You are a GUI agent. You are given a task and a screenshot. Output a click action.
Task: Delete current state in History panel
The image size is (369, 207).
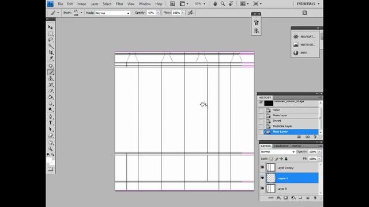315,137
